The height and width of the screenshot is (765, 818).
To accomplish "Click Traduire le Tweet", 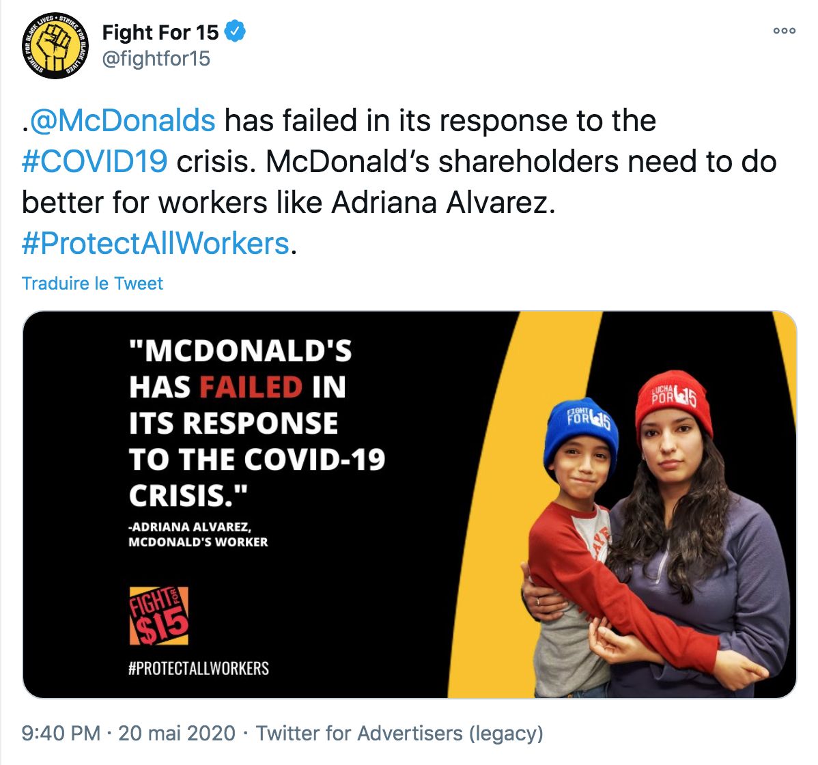I will pyautogui.click(x=92, y=283).
